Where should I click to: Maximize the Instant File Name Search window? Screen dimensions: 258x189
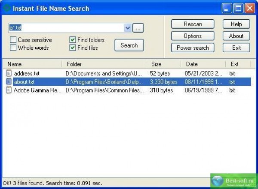tap(238, 8)
